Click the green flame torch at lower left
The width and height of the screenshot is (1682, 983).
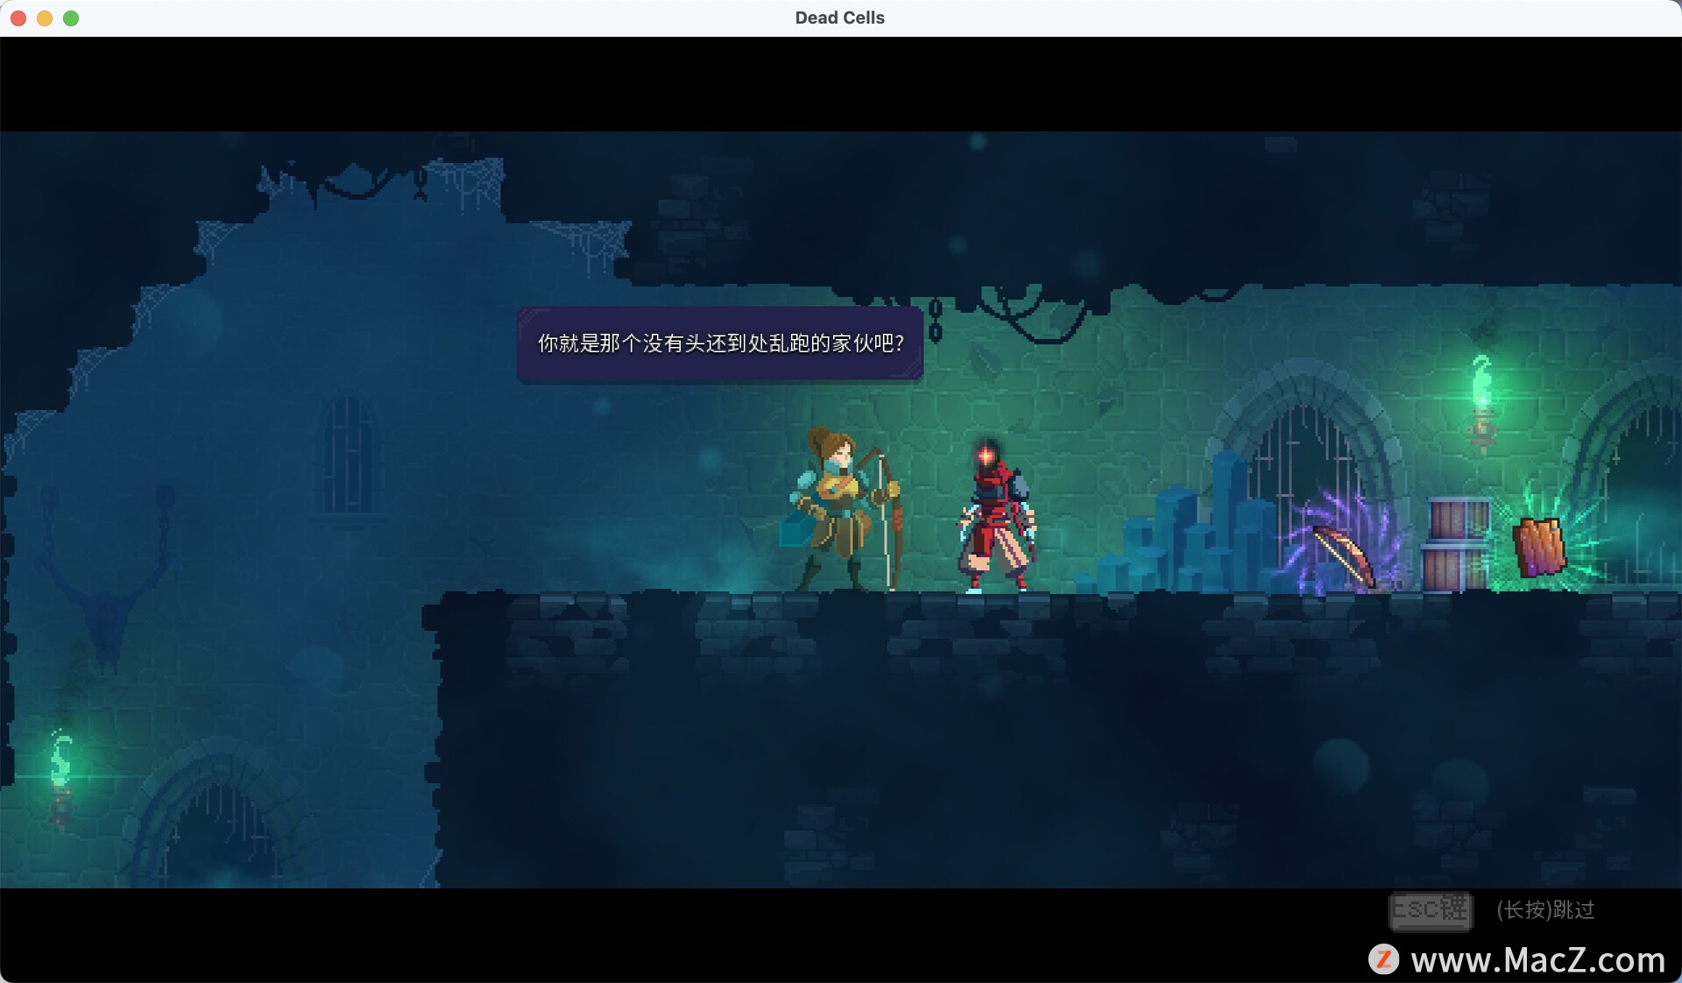(60, 778)
